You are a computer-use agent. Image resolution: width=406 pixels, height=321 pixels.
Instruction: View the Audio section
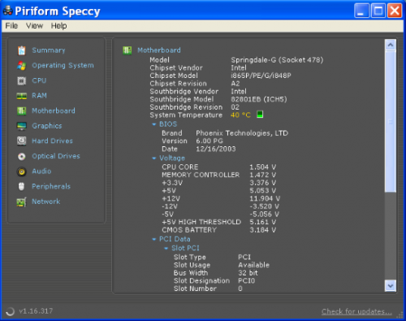(x=41, y=171)
